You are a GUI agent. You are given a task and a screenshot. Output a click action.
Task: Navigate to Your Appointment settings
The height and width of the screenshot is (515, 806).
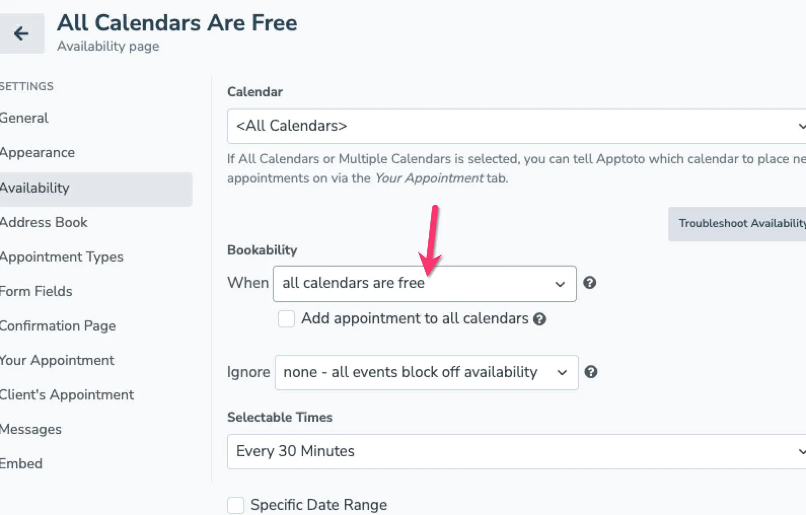pos(57,360)
